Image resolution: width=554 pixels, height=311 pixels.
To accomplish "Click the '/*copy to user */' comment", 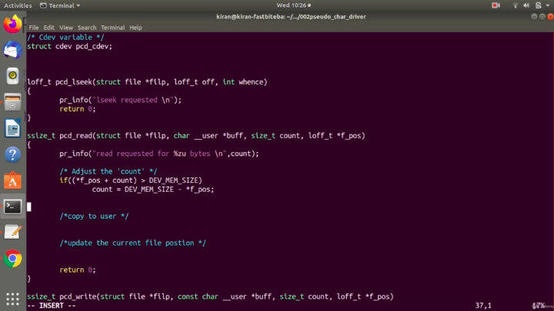I will (94, 216).
